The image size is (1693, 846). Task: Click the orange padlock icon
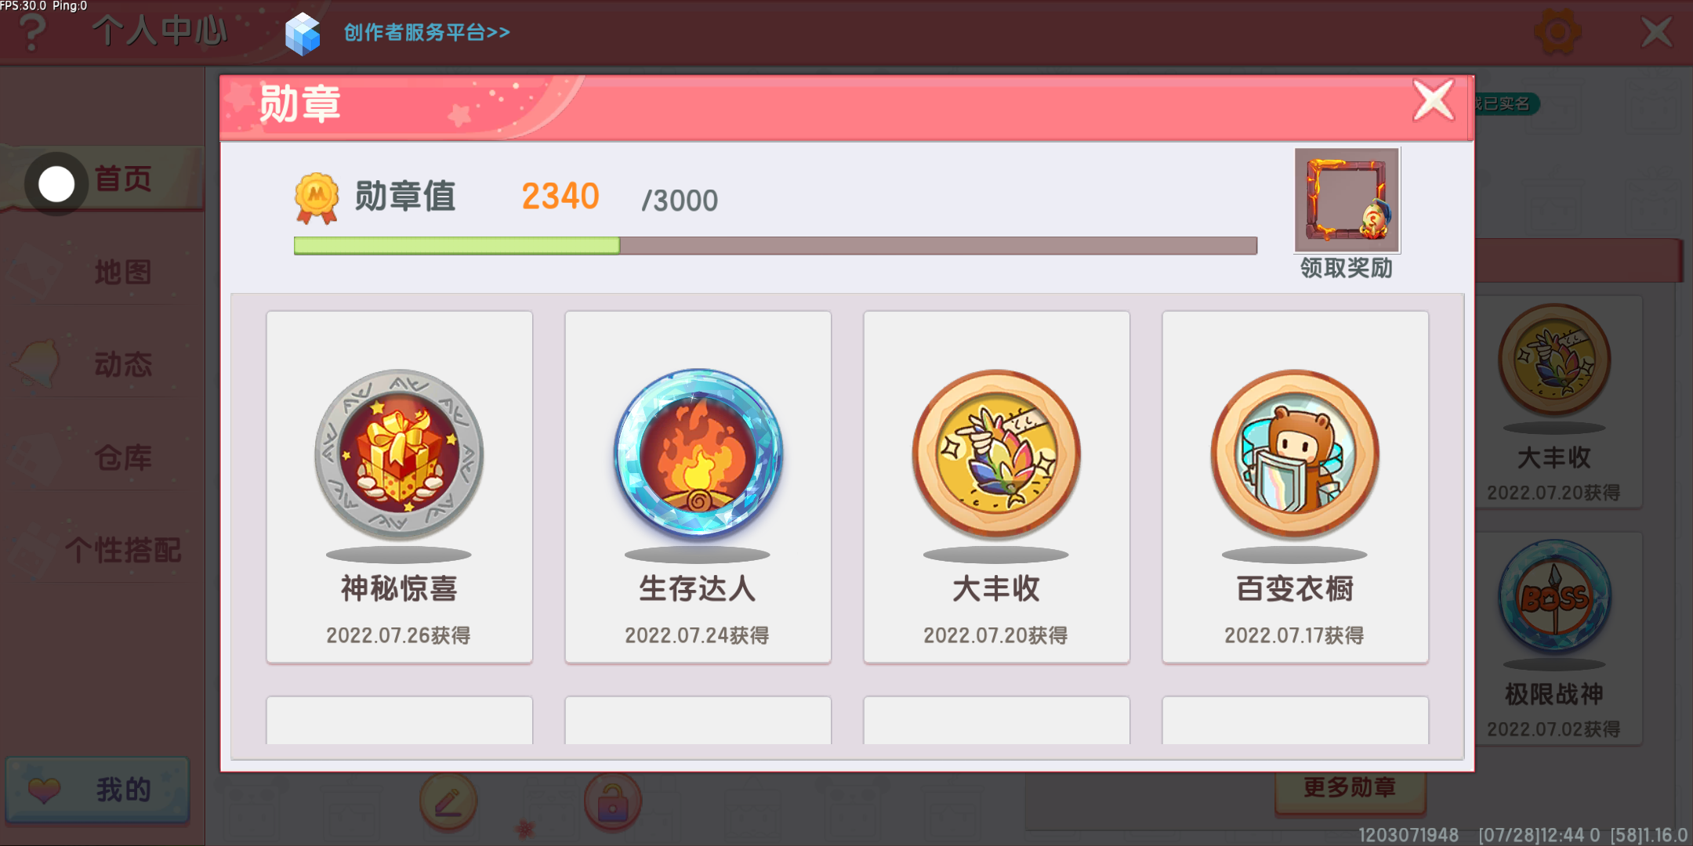click(613, 801)
